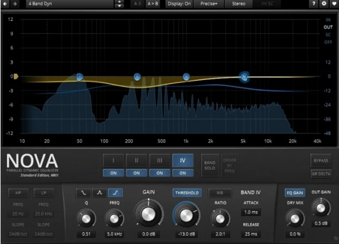Click the next preset right arrow

(x=15, y=4)
